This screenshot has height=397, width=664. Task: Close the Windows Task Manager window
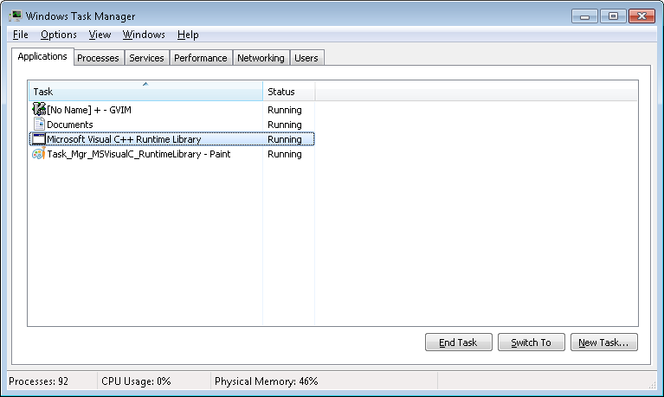tap(641, 16)
